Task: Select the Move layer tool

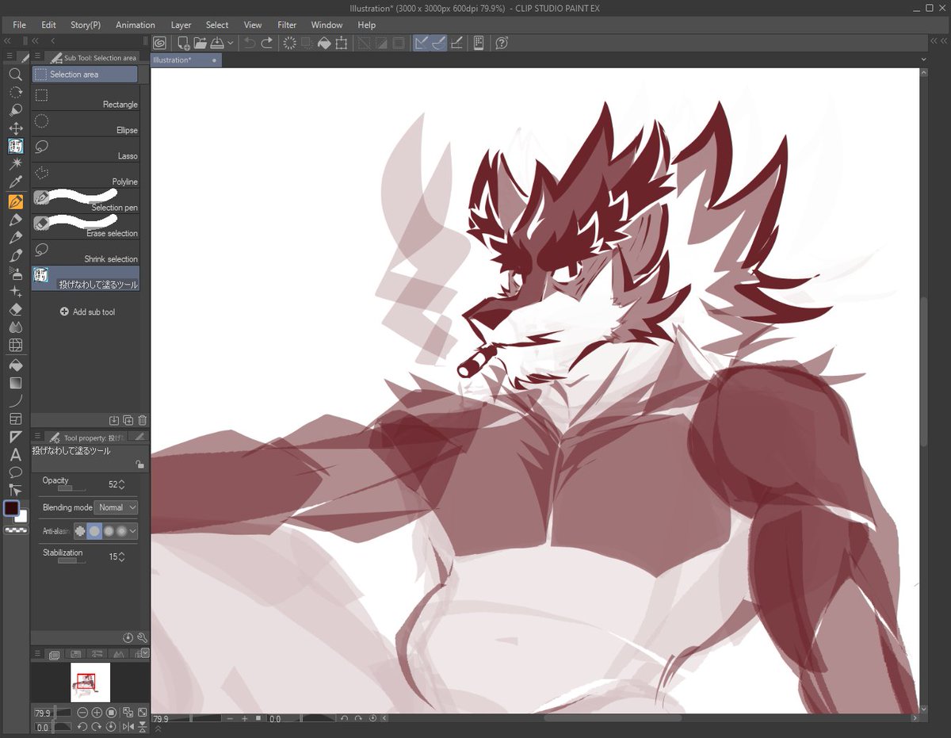Action: tap(15, 128)
